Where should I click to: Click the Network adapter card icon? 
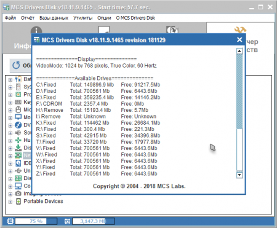click(18, 155)
